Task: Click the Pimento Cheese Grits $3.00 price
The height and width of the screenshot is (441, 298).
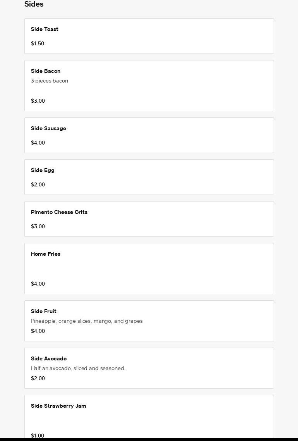Action: point(38,226)
